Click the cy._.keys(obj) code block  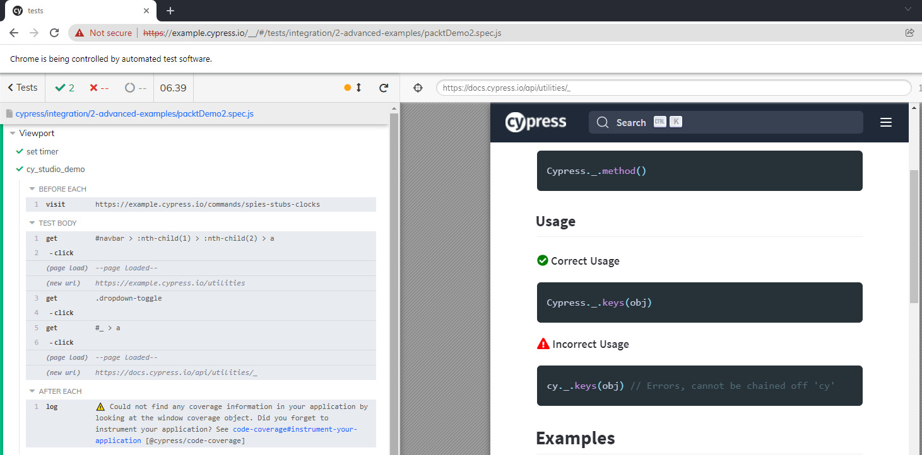tap(699, 386)
